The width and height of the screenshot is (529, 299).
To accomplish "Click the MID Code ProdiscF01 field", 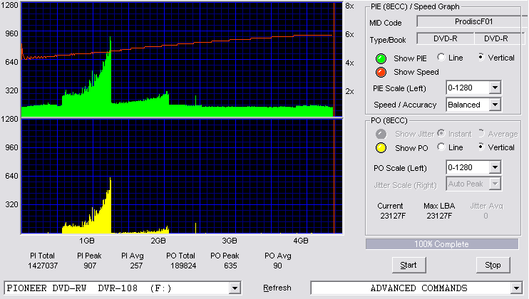I will click(x=471, y=21).
